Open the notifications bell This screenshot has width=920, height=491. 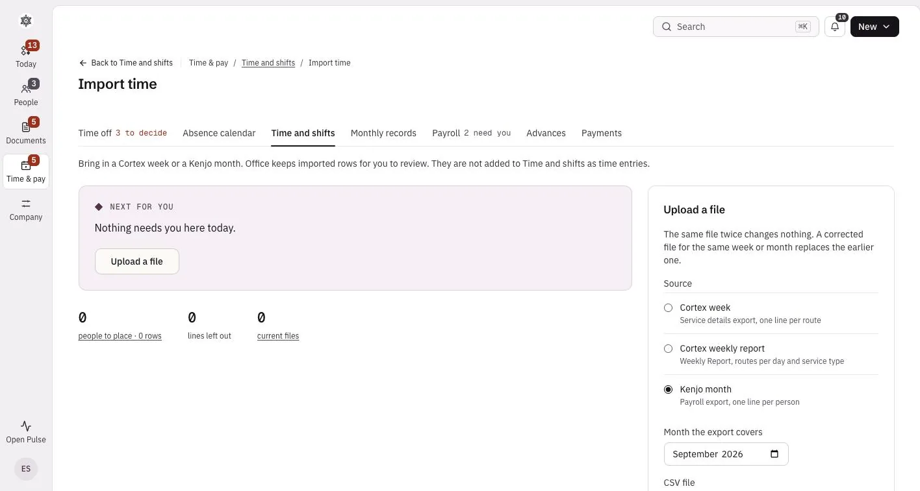click(x=835, y=27)
